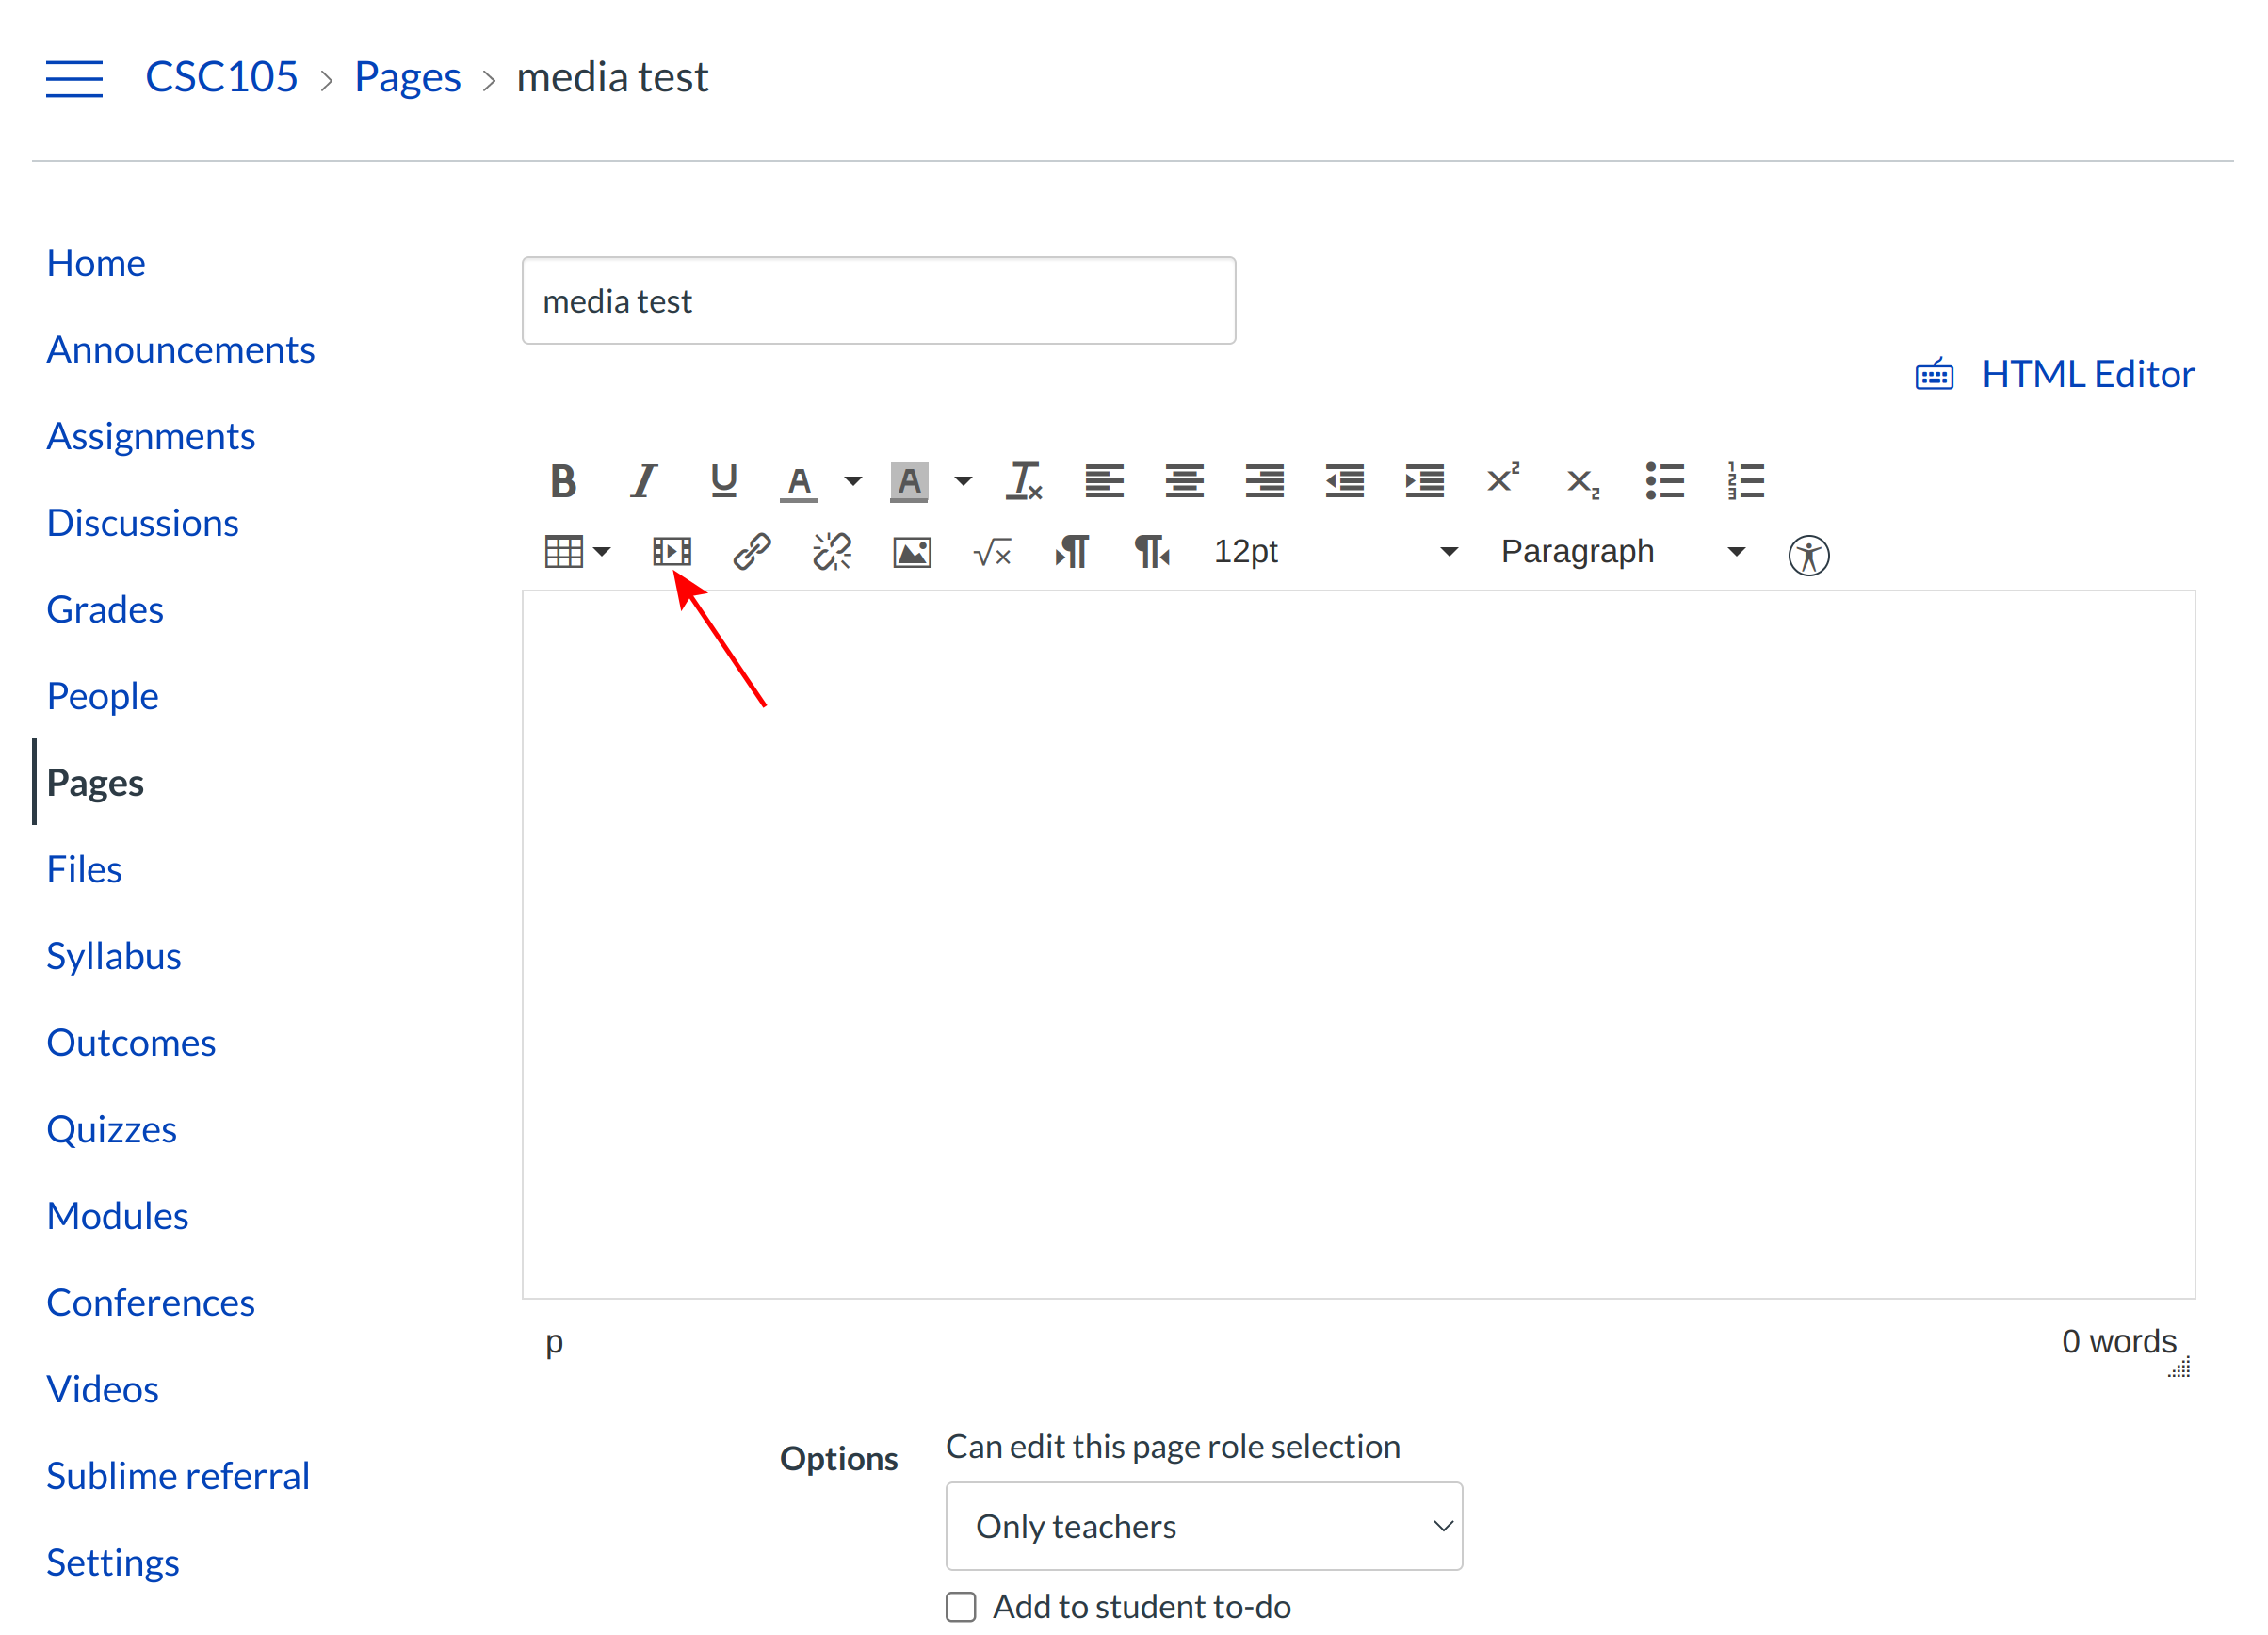Viewport: 2268px width, 1635px height.
Task: Click the link to URL icon
Action: point(752,552)
